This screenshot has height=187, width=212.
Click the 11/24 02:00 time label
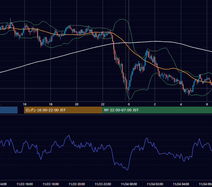pos(155,184)
